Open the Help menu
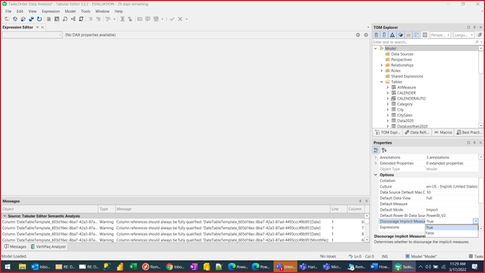 [x=119, y=11]
